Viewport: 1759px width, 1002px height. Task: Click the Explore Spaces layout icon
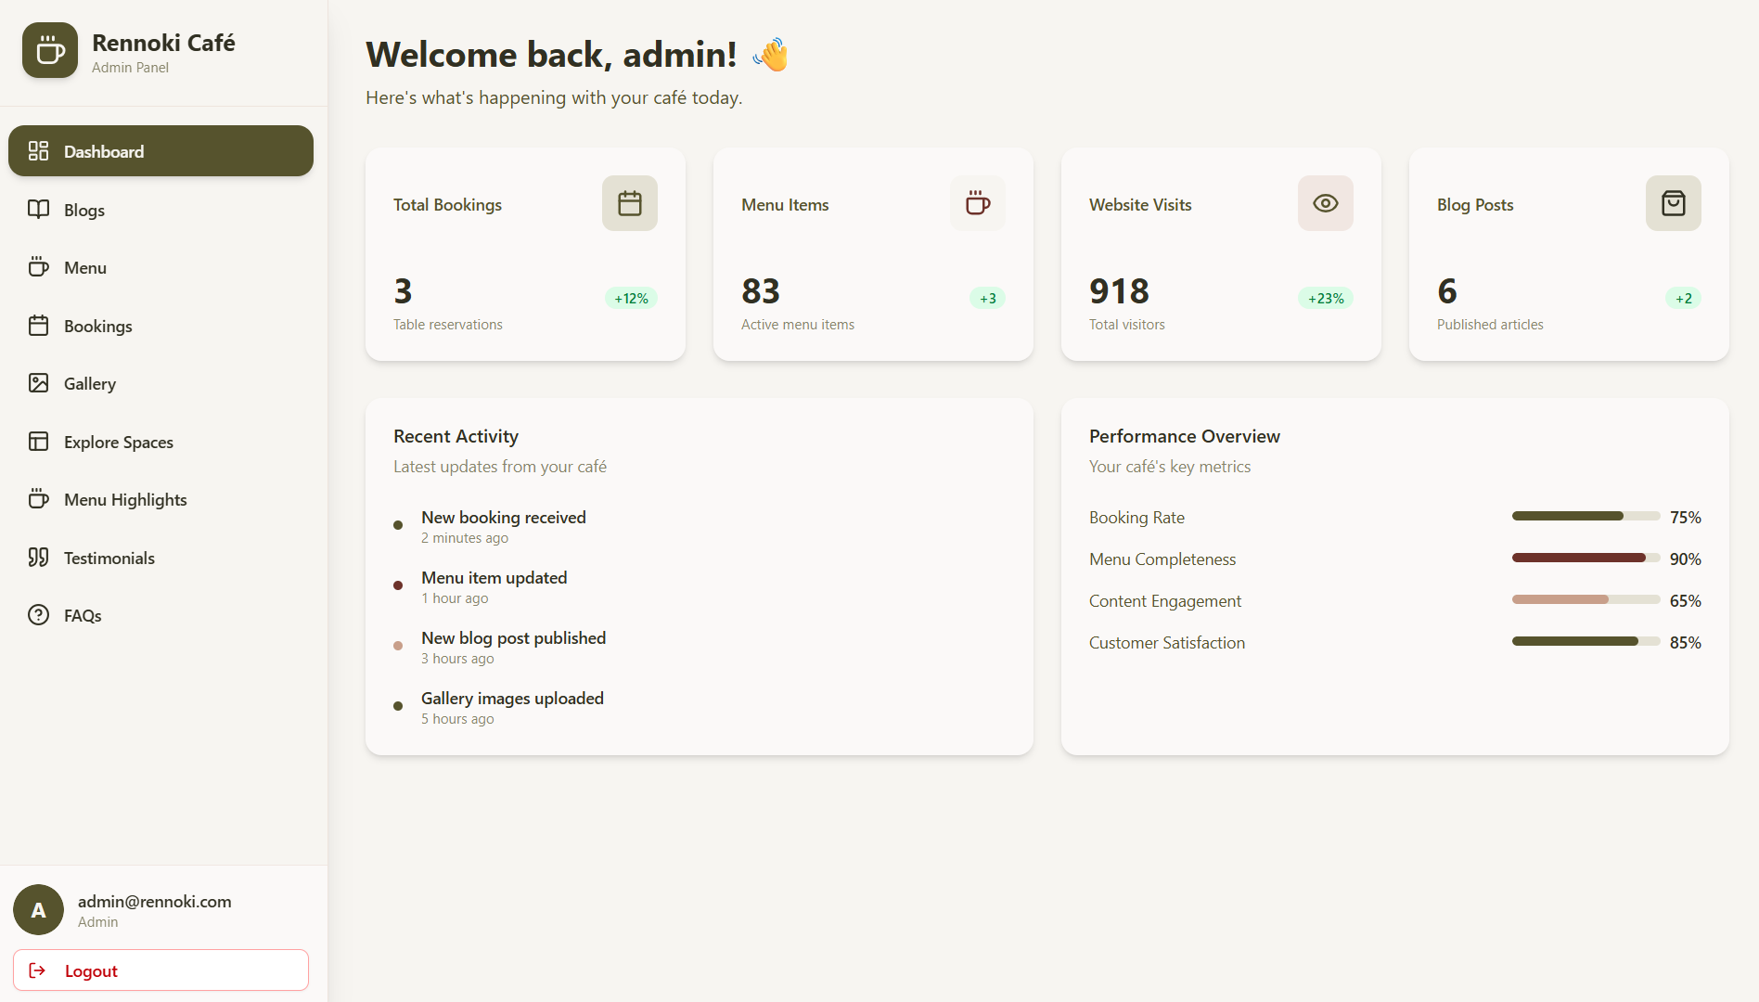click(38, 442)
